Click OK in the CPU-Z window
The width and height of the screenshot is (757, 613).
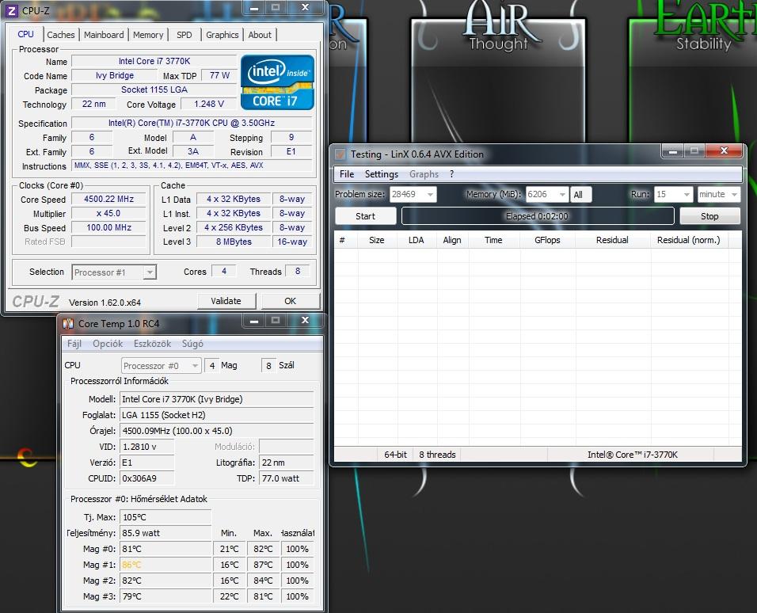(290, 301)
